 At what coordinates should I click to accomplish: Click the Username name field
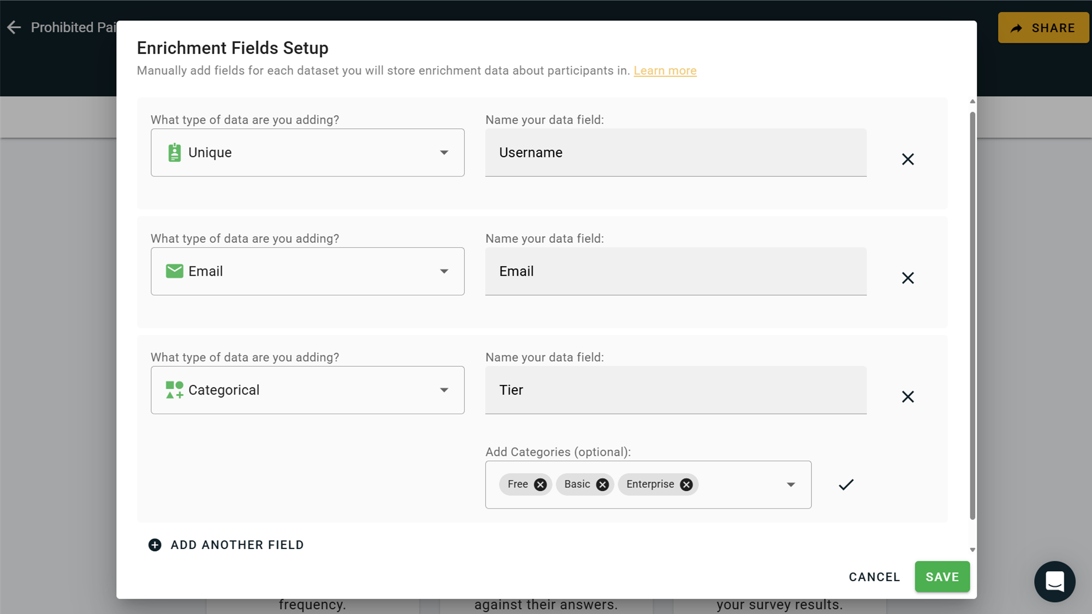click(675, 153)
